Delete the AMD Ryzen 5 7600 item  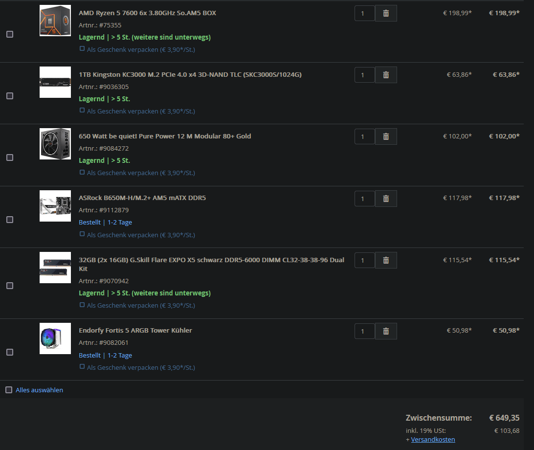click(386, 13)
